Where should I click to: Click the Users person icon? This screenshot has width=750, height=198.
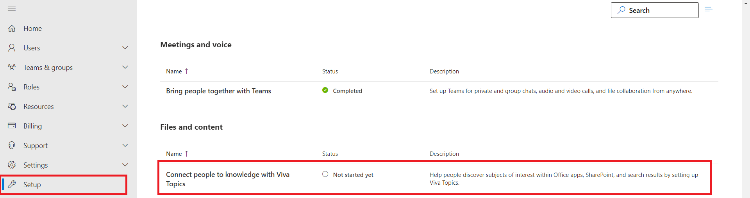(12, 48)
